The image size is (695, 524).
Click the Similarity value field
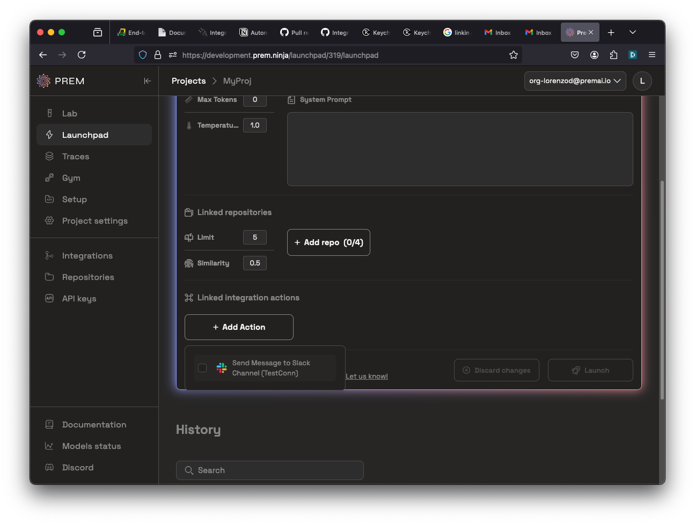point(255,263)
